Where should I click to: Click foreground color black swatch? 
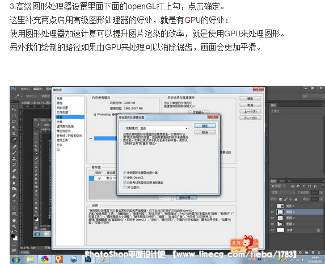13,236
